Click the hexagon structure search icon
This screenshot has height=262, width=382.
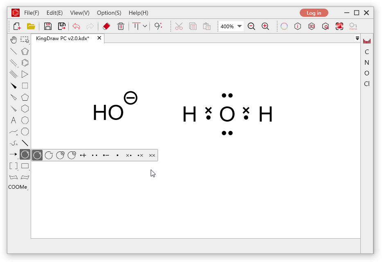pyautogui.click(x=325, y=26)
